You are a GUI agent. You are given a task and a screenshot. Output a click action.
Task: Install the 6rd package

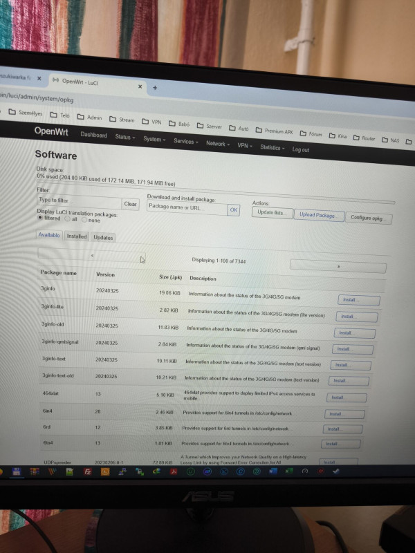[342, 429]
